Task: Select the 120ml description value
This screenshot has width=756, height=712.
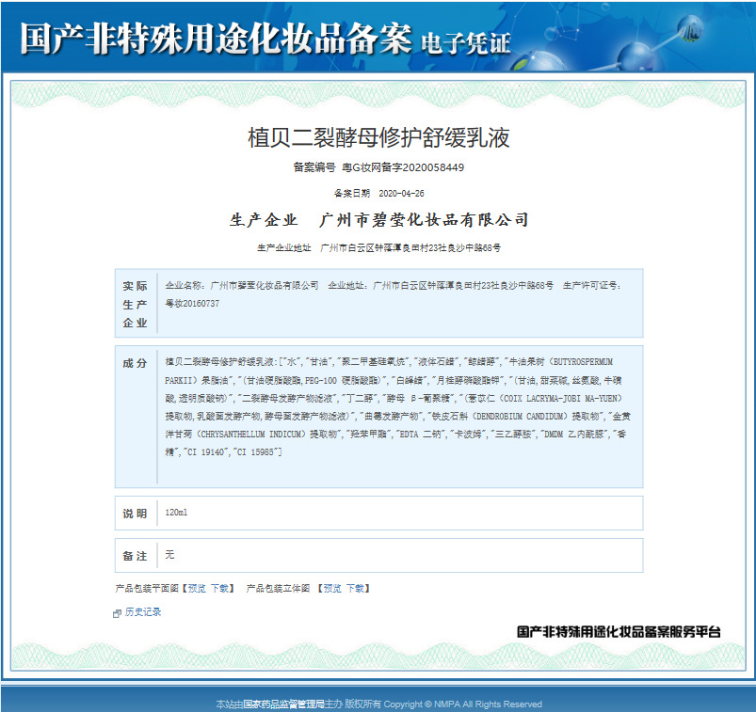Action: (176, 513)
